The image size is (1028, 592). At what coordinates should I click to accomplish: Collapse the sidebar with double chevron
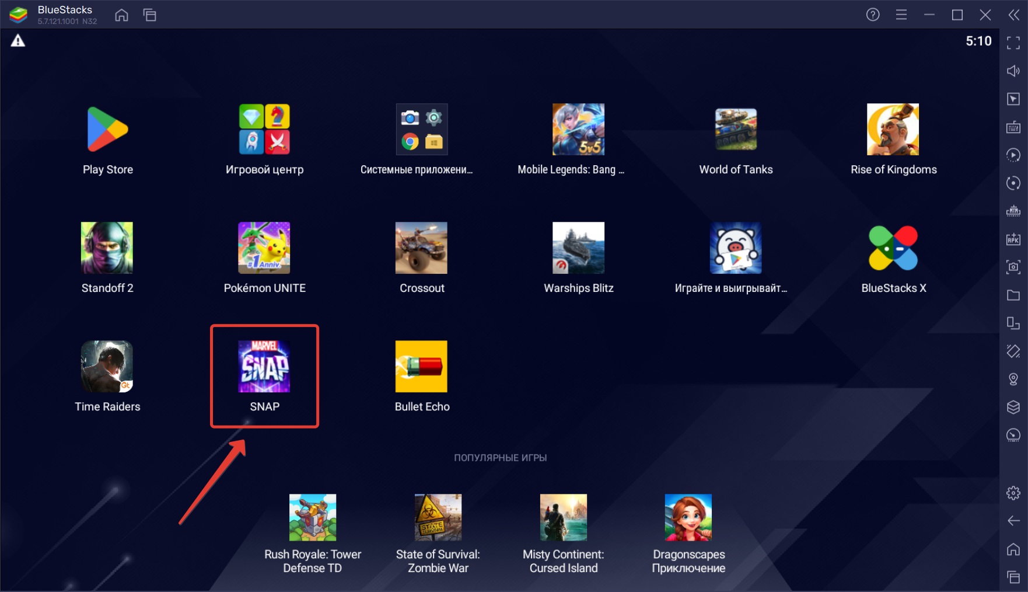coord(1014,15)
